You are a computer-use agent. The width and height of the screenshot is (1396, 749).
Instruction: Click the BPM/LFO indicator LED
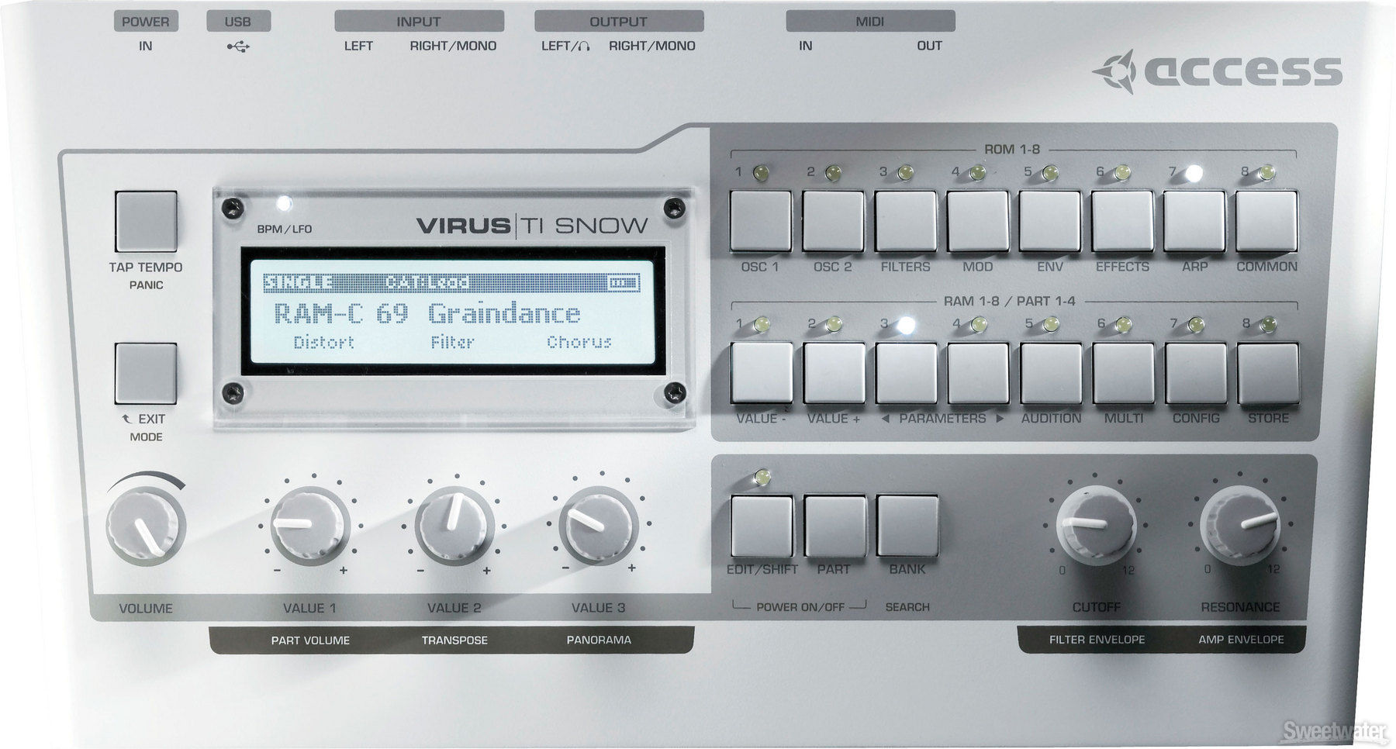(285, 204)
